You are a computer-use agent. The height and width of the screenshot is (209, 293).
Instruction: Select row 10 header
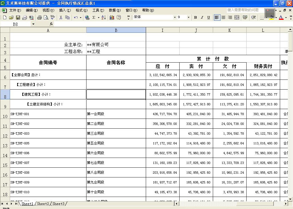[5, 114]
